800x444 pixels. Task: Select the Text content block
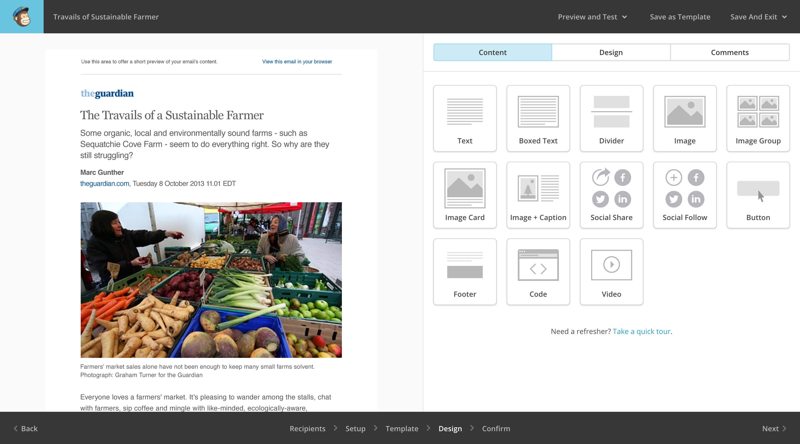[465, 118]
